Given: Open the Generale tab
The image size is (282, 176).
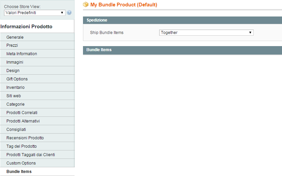Looking at the screenshot, I should [x=15, y=37].
